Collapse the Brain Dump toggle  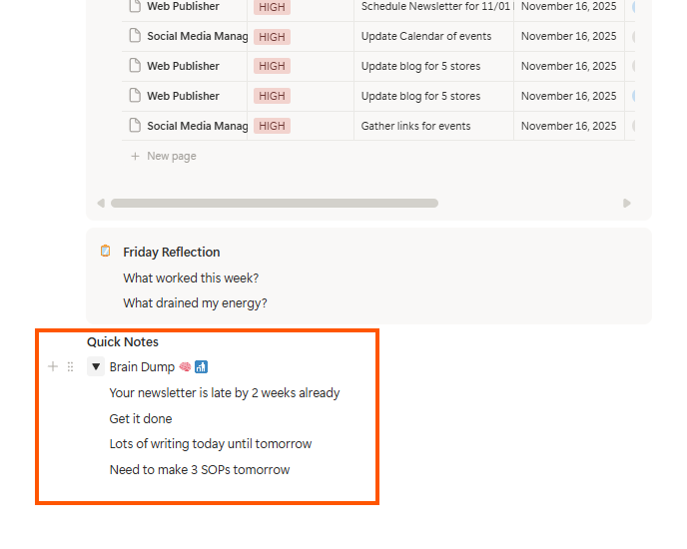click(96, 367)
